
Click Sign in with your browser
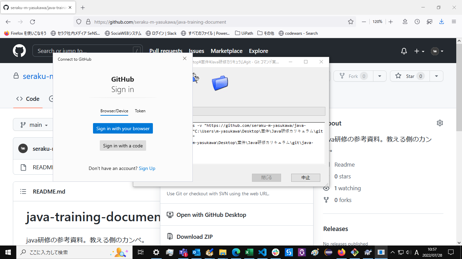coord(123,128)
